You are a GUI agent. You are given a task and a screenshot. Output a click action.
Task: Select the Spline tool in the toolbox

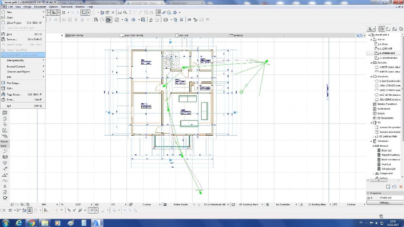tap(5, 181)
